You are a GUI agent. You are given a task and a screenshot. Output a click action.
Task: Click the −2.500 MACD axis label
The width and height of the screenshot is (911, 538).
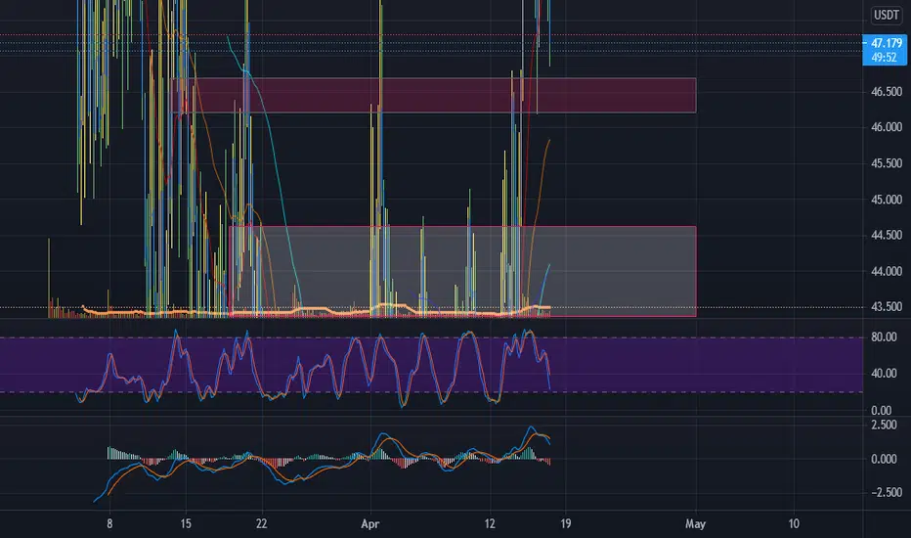[887, 492]
